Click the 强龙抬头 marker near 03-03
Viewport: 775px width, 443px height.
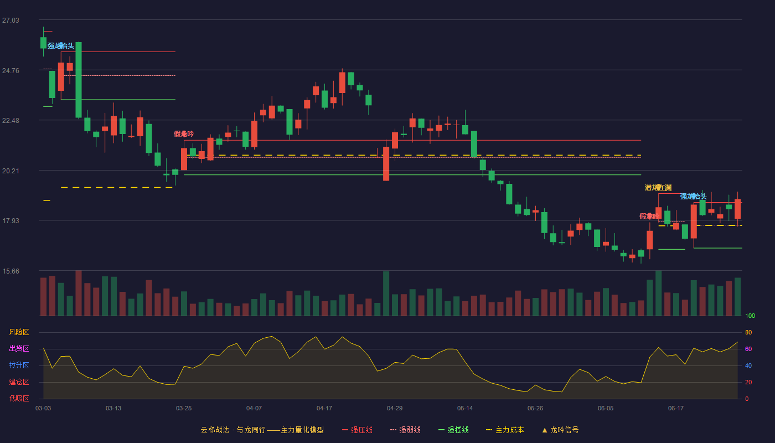click(60, 46)
